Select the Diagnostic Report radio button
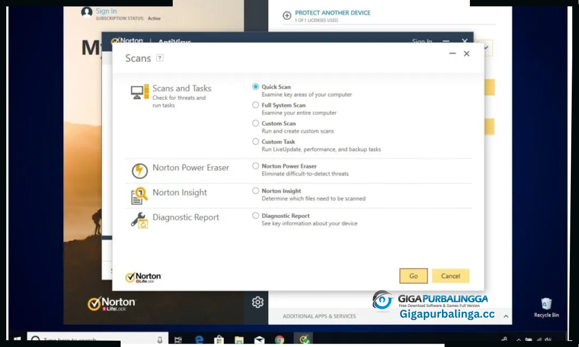 pyautogui.click(x=256, y=216)
